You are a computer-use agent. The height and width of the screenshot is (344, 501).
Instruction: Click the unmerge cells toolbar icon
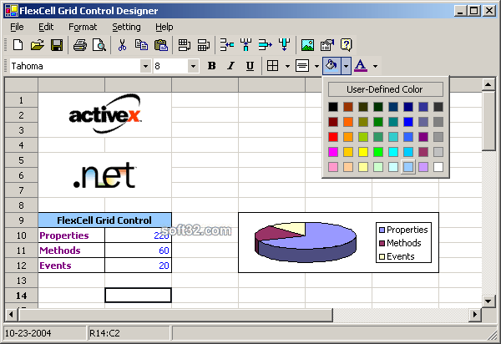pyautogui.click(x=203, y=45)
